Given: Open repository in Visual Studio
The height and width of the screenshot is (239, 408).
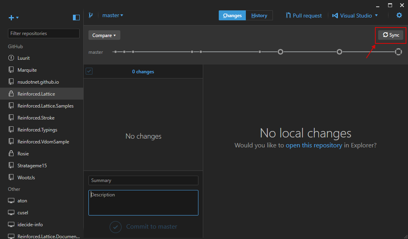Looking at the screenshot, I should point(352,16).
